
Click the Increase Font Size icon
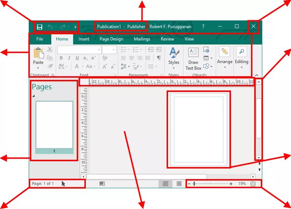tap(105, 66)
